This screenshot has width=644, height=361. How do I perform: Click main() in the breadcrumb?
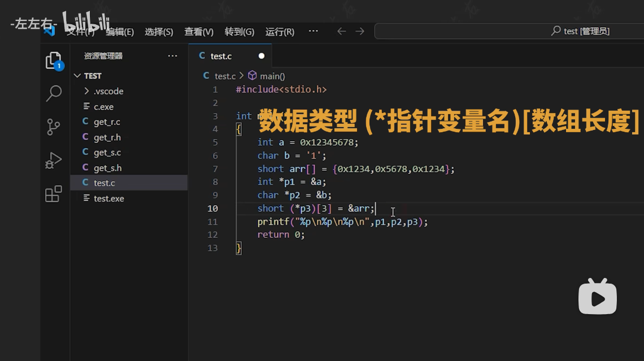pos(272,76)
